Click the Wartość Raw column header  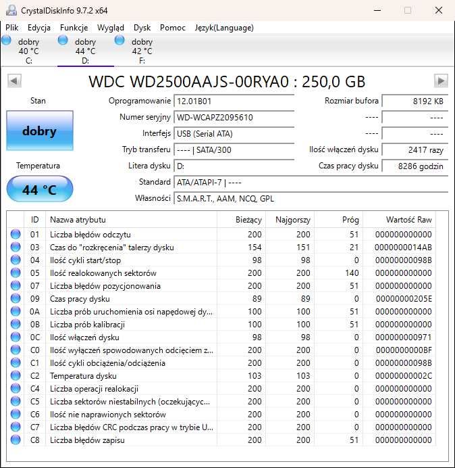(399, 220)
